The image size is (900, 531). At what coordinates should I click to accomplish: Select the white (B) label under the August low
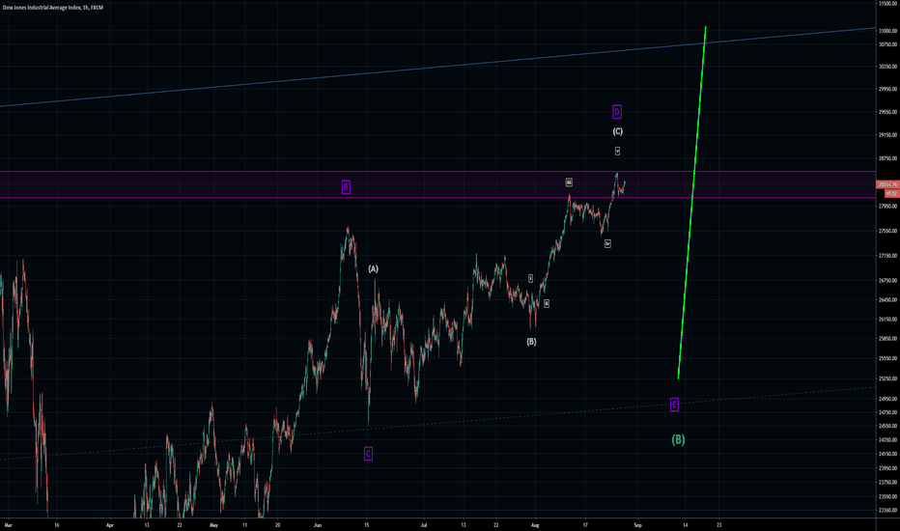531,342
